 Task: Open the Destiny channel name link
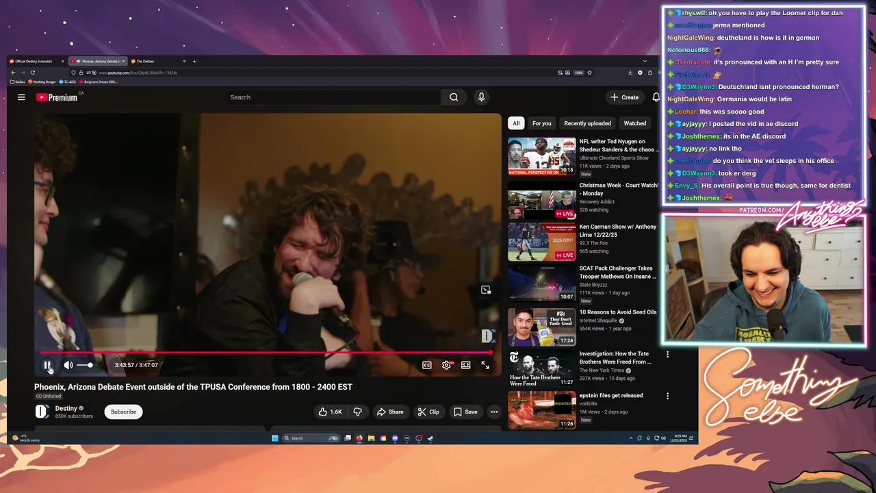click(66, 408)
